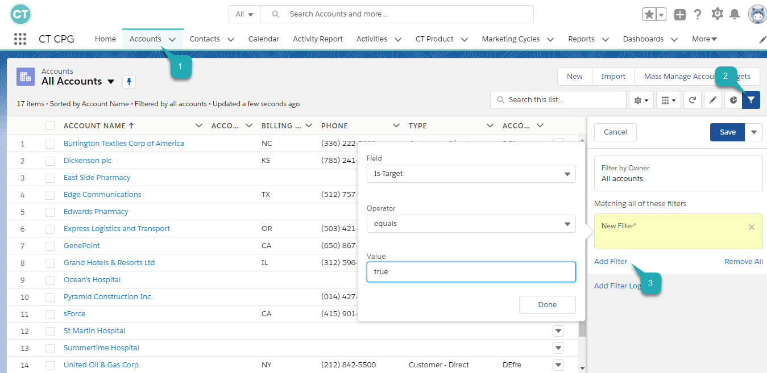This screenshot has width=767, height=373.
Task: Tick the checkbox for Edge Communications
Action: (50, 195)
